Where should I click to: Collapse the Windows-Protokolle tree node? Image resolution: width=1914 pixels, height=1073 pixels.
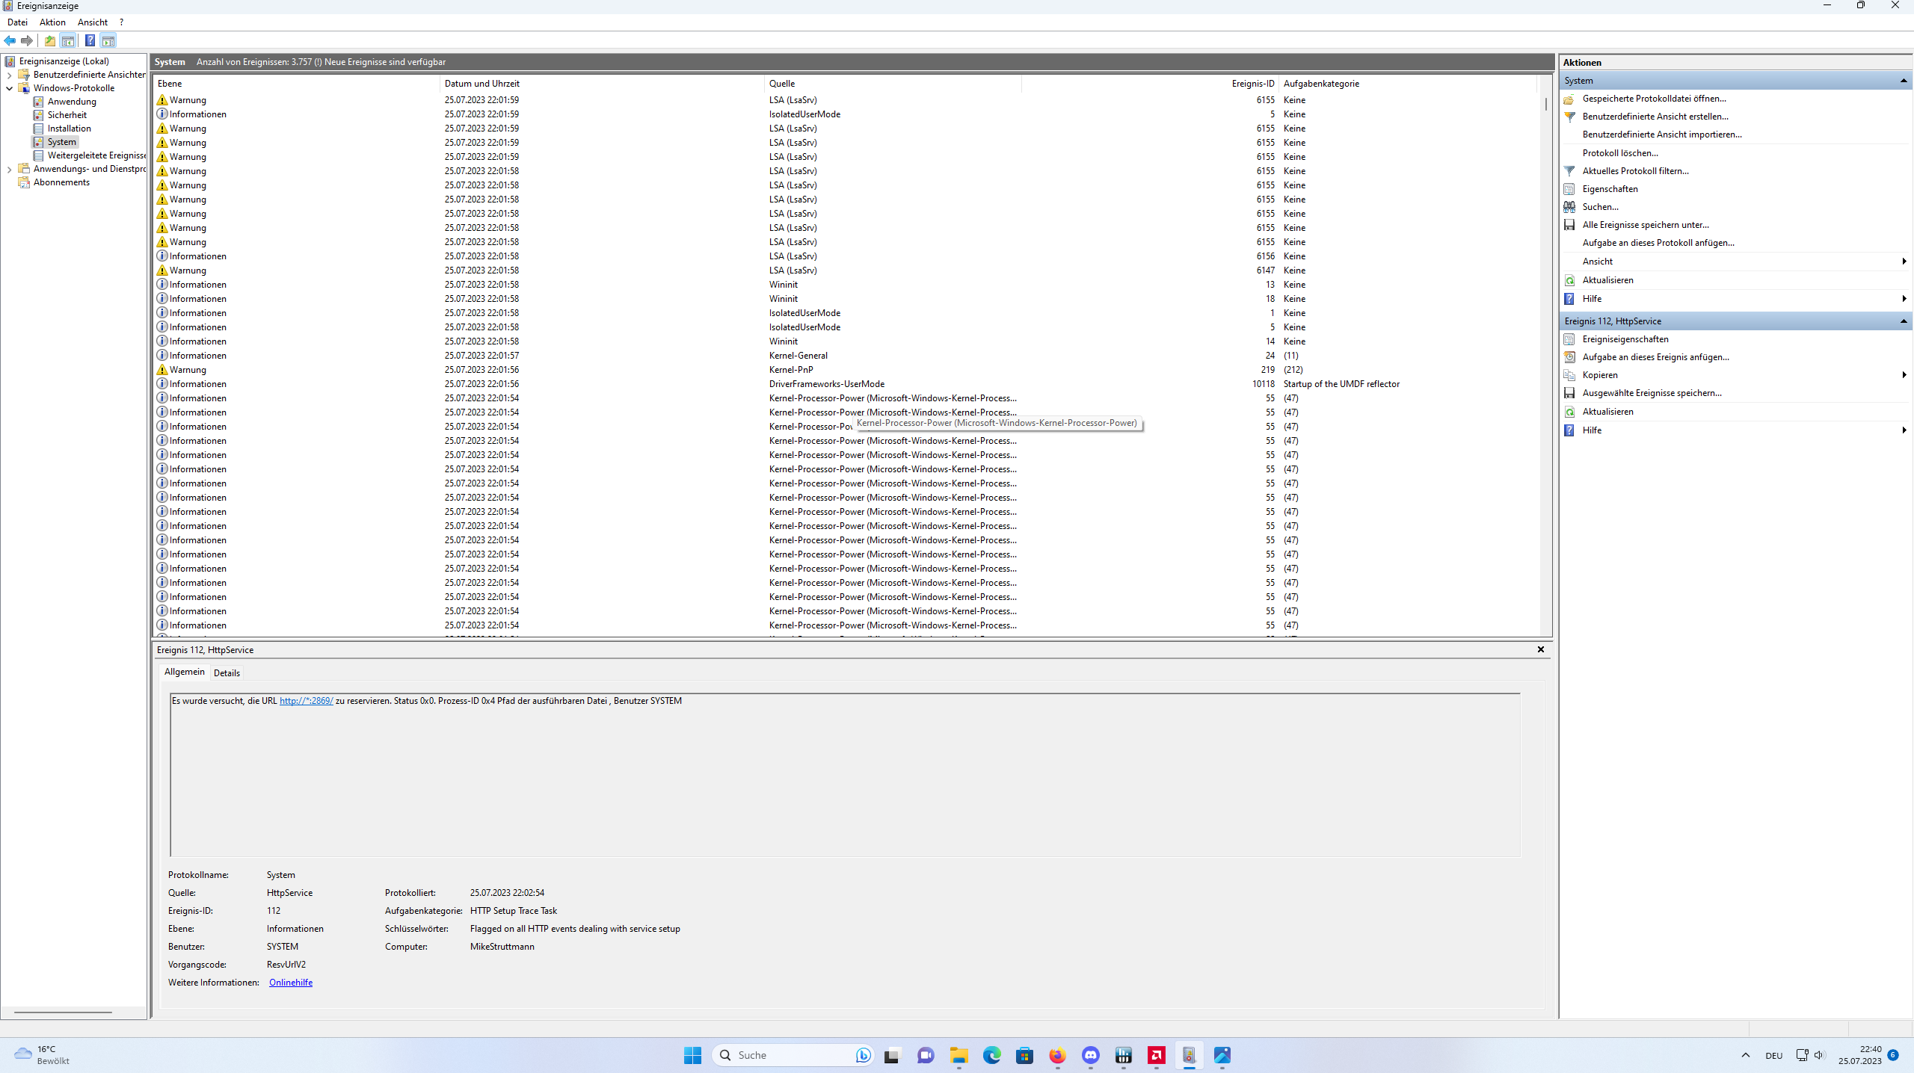click(x=9, y=88)
